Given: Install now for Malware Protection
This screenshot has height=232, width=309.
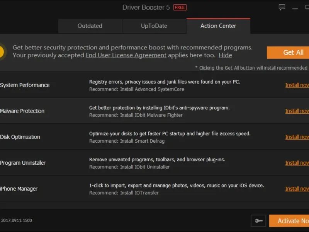Looking at the screenshot, I should tap(297, 111).
